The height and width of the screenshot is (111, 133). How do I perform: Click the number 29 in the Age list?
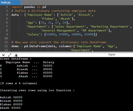click(x=42, y=23)
